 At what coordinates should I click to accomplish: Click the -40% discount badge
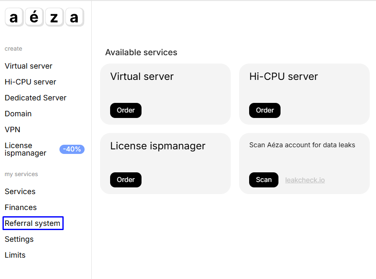tap(72, 149)
